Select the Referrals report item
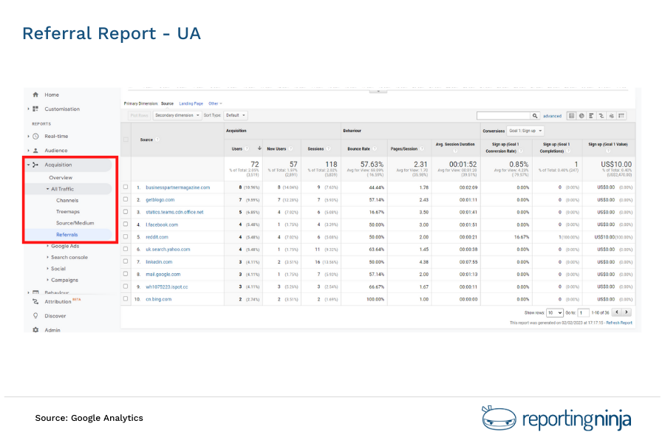Screen dimensions: 665x443 click(67, 235)
